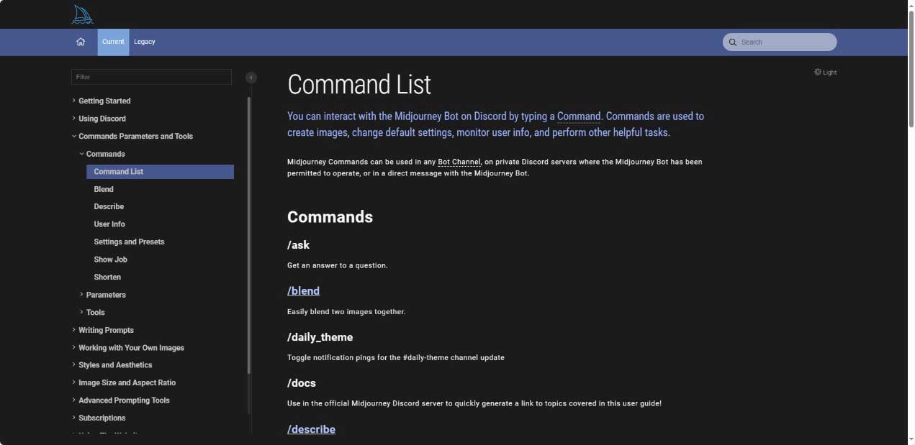This screenshot has width=915, height=445.
Task: Expand the Getting Started section
Action: point(104,101)
